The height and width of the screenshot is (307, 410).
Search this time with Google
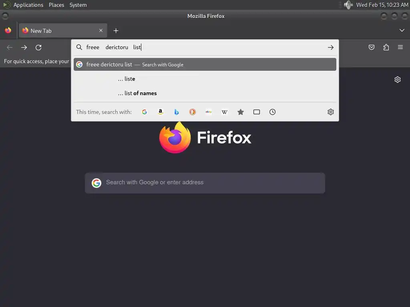point(144,112)
